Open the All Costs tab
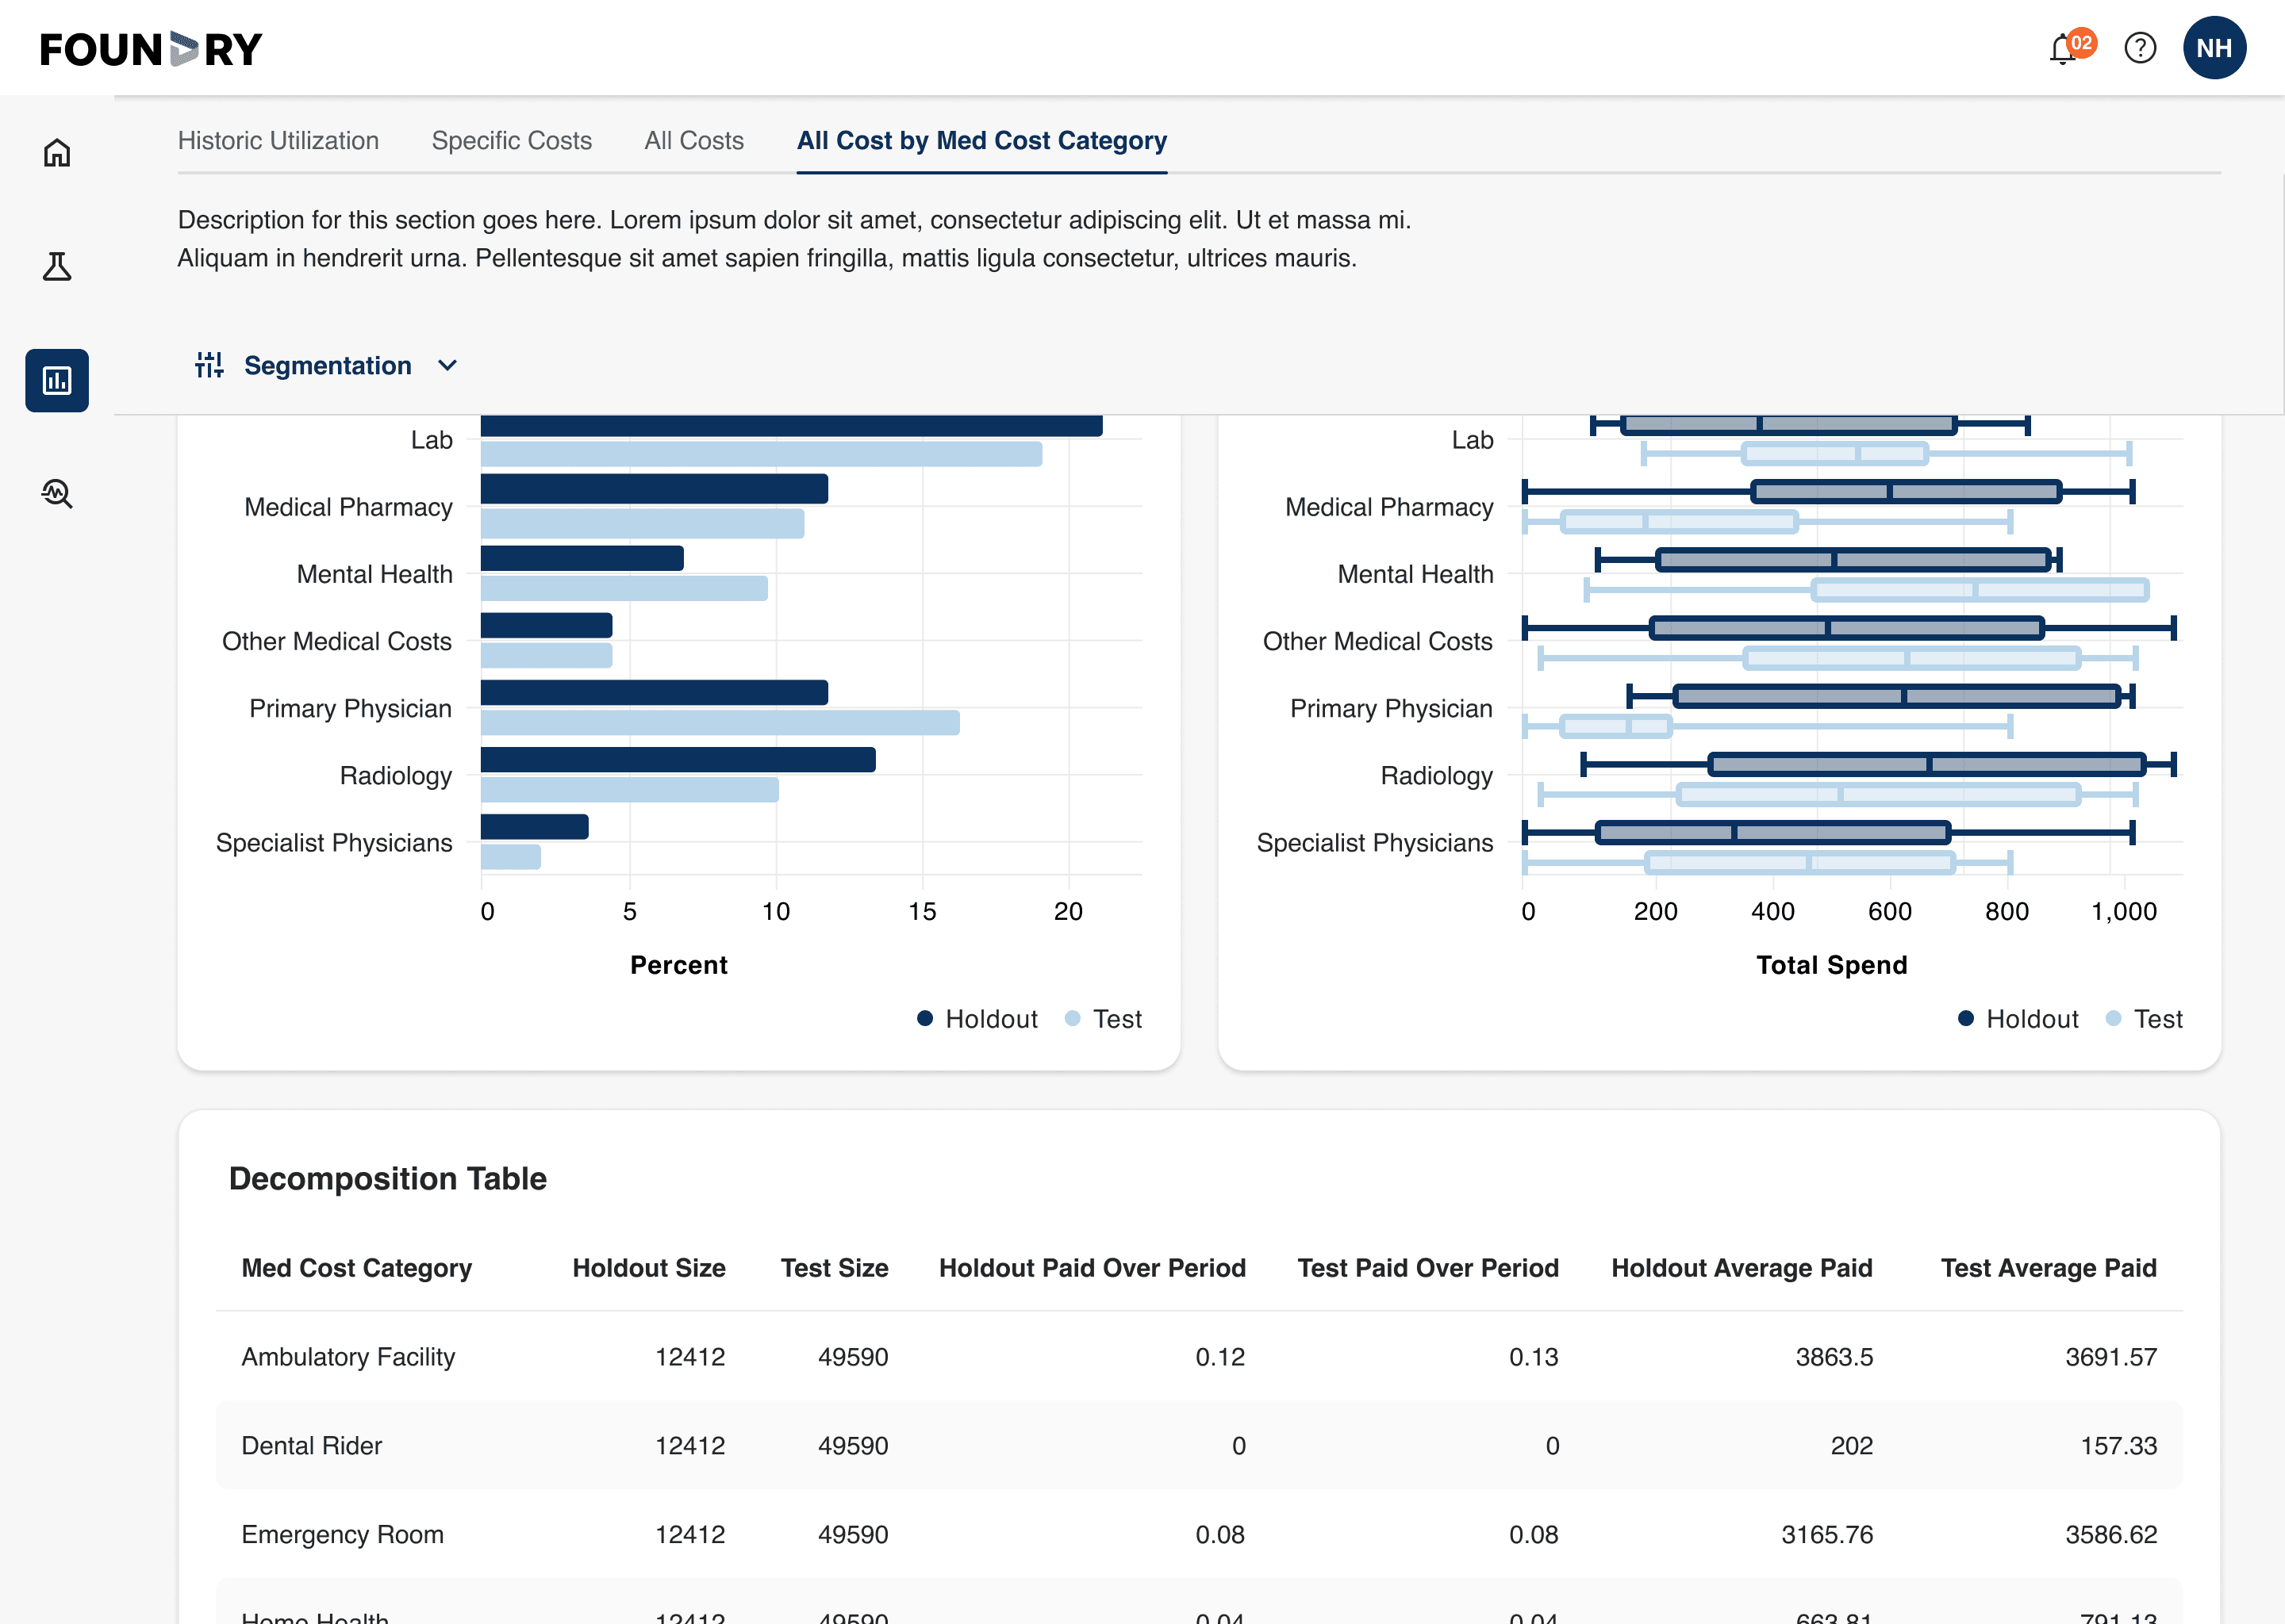 click(x=693, y=141)
